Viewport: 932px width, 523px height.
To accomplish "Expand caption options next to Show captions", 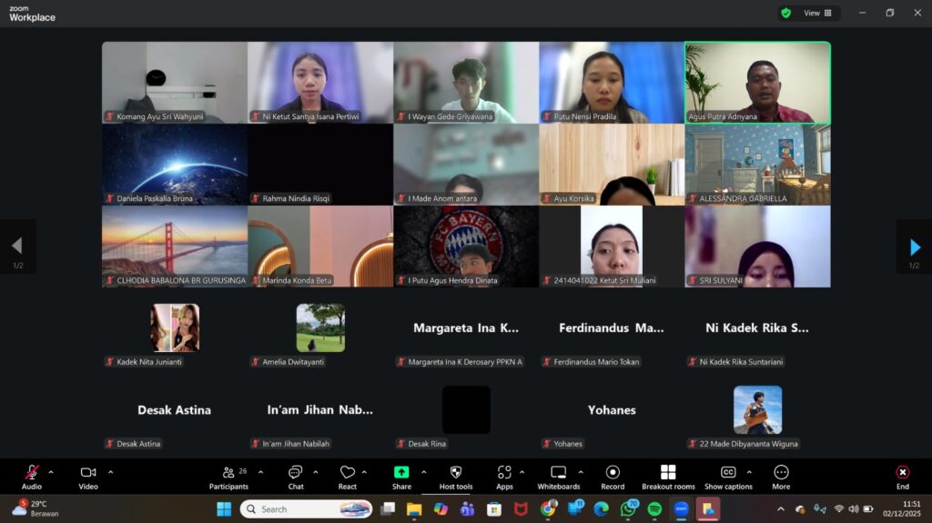I will coord(749,472).
